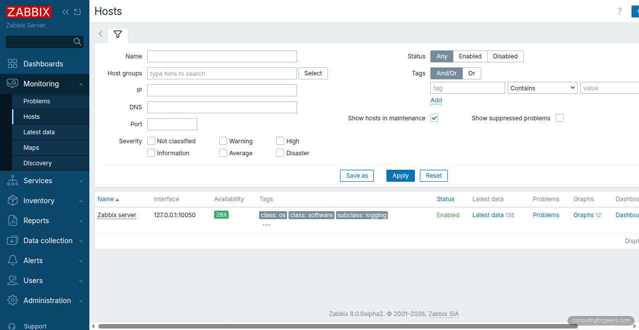The height and width of the screenshot is (330, 639).
Task: Open Graphs for the Zabbix server host
Action: tap(583, 215)
